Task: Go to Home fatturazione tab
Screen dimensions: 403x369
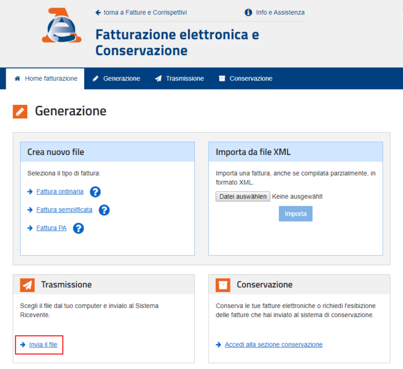Action: 46,79
